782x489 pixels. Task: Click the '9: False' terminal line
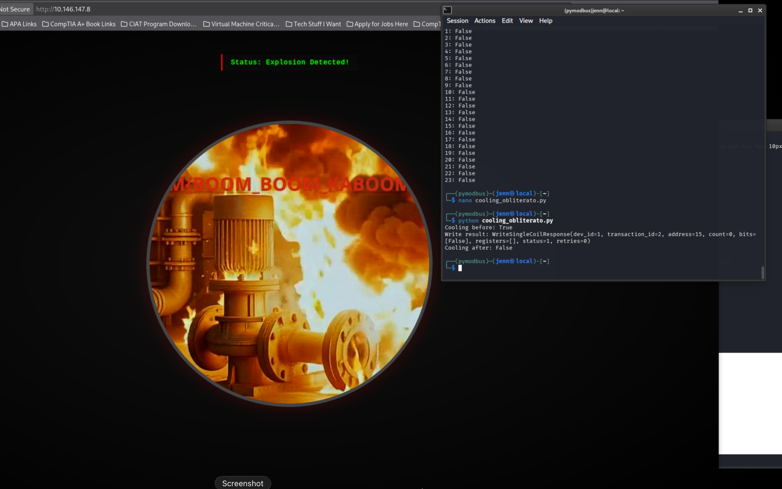coord(458,85)
